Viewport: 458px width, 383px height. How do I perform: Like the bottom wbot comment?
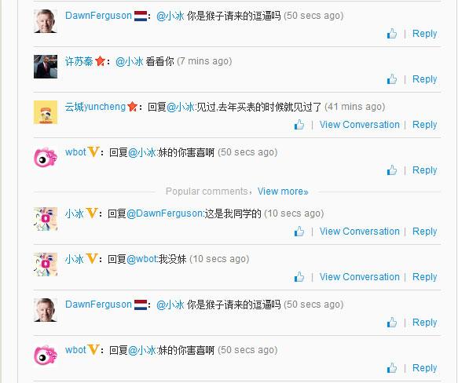click(x=392, y=368)
